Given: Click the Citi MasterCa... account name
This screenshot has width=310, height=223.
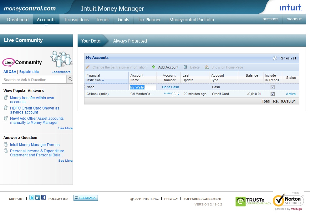Looking at the screenshot, I should (142, 94).
